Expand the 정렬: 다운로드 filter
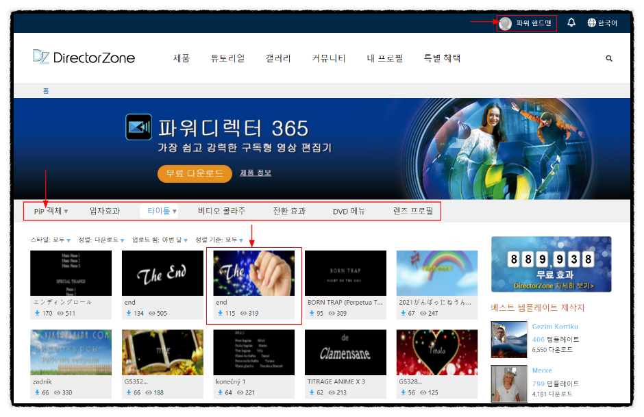Viewport: 644px width, 417px height. click(x=101, y=240)
